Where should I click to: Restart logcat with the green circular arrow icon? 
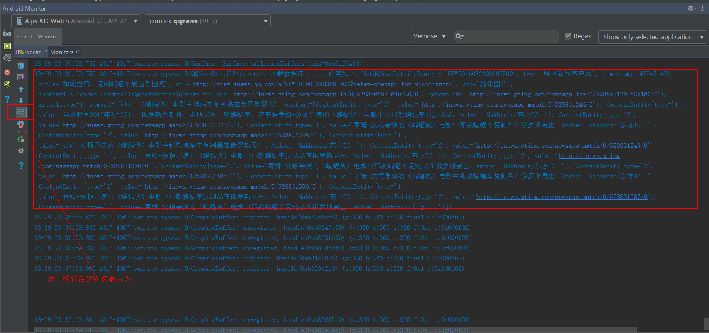(21, 139)
